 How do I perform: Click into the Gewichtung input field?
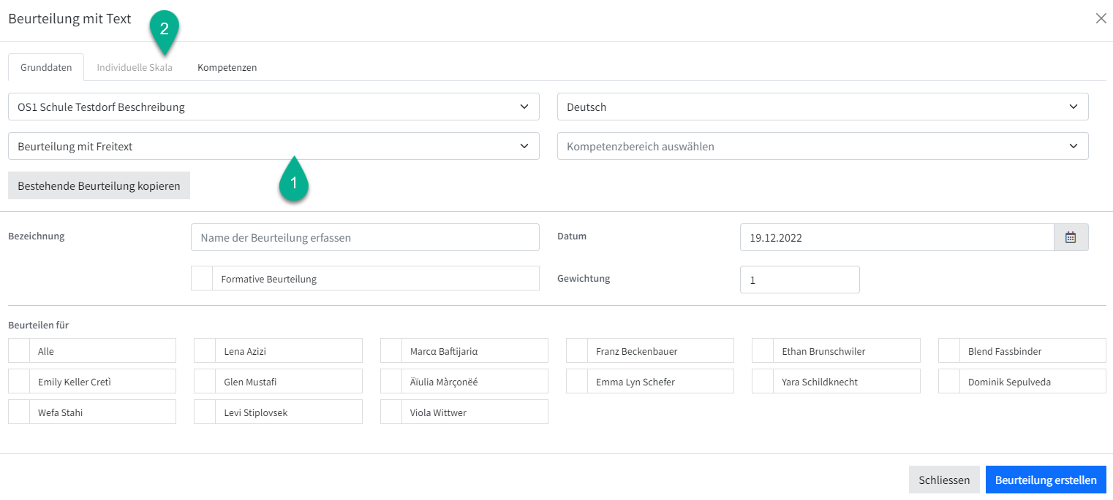800,280
